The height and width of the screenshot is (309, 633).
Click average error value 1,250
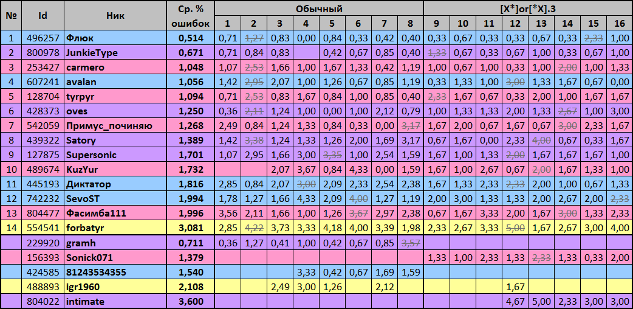[x=191, y=111]
